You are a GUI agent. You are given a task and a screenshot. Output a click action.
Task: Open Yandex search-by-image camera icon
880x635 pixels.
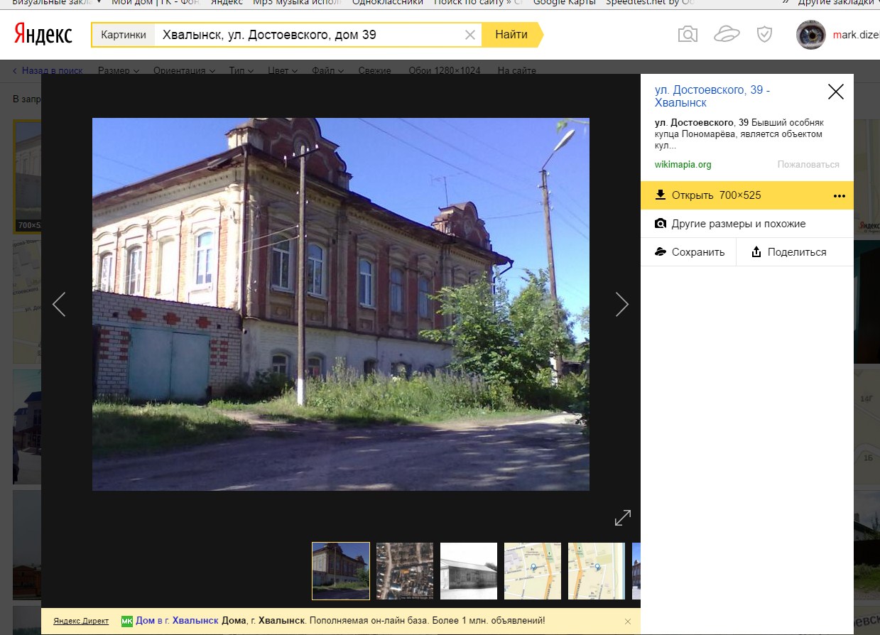[x=688, y=34]
